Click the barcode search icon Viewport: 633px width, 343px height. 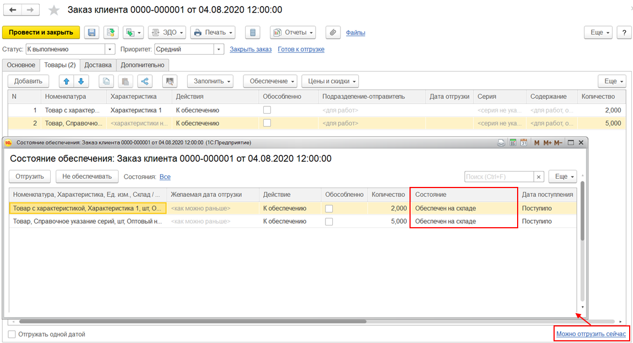tap(170, 81)
